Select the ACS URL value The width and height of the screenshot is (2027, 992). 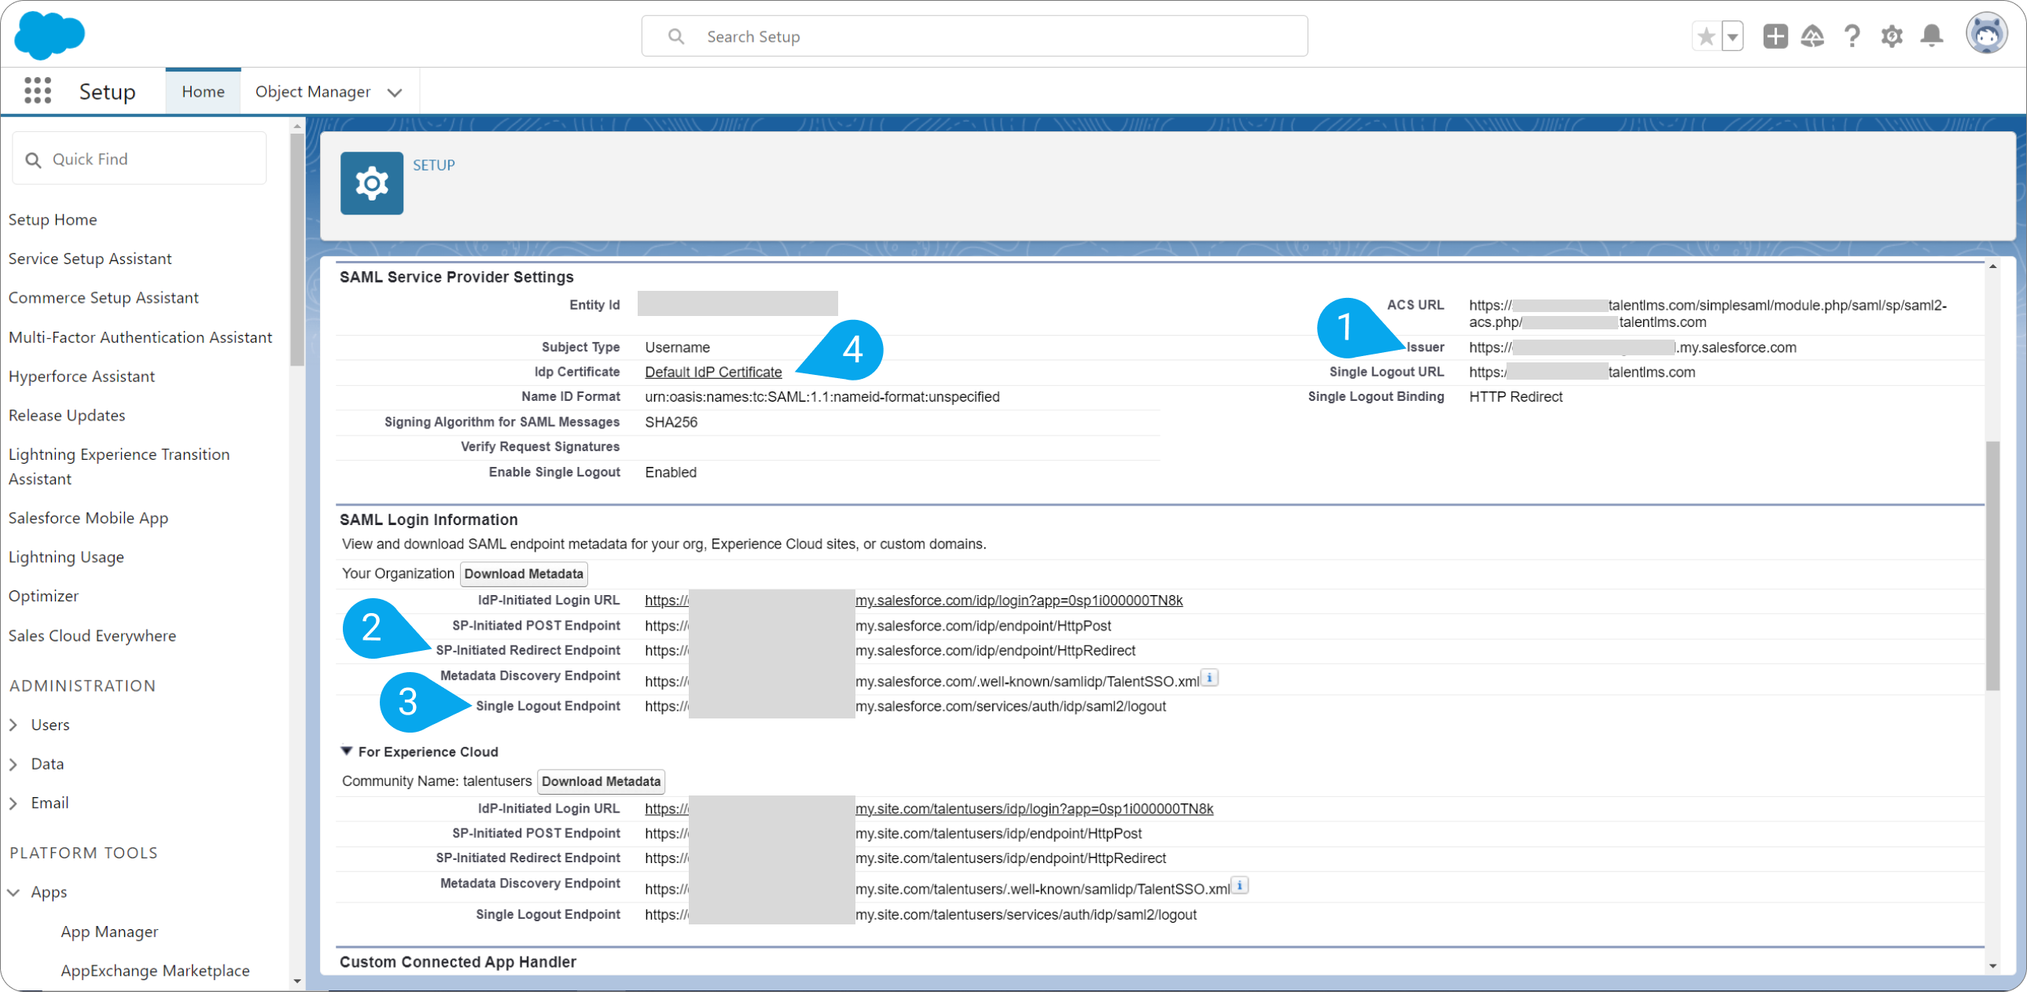tap(1708, 313)
